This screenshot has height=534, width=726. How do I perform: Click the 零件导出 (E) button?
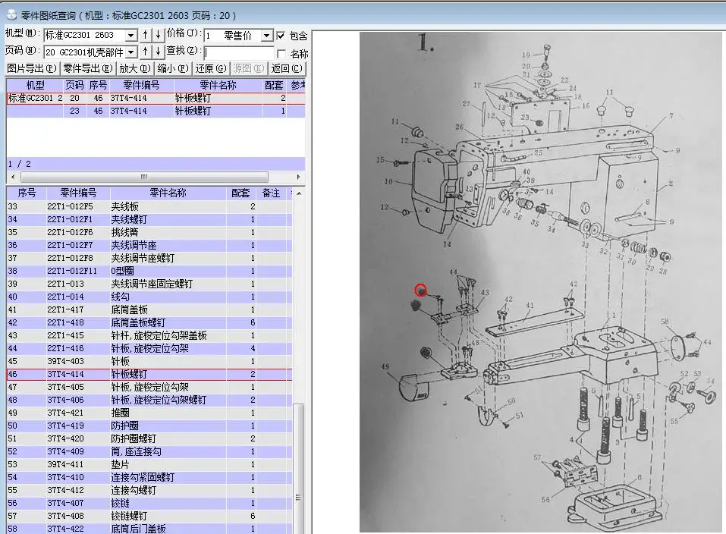pyautogui.click(x=88, y=68)
